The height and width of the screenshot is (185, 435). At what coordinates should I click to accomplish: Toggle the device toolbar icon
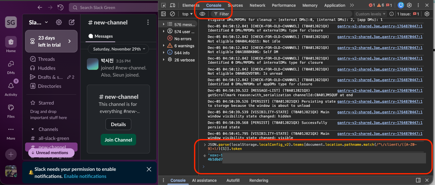click(172, 5)
